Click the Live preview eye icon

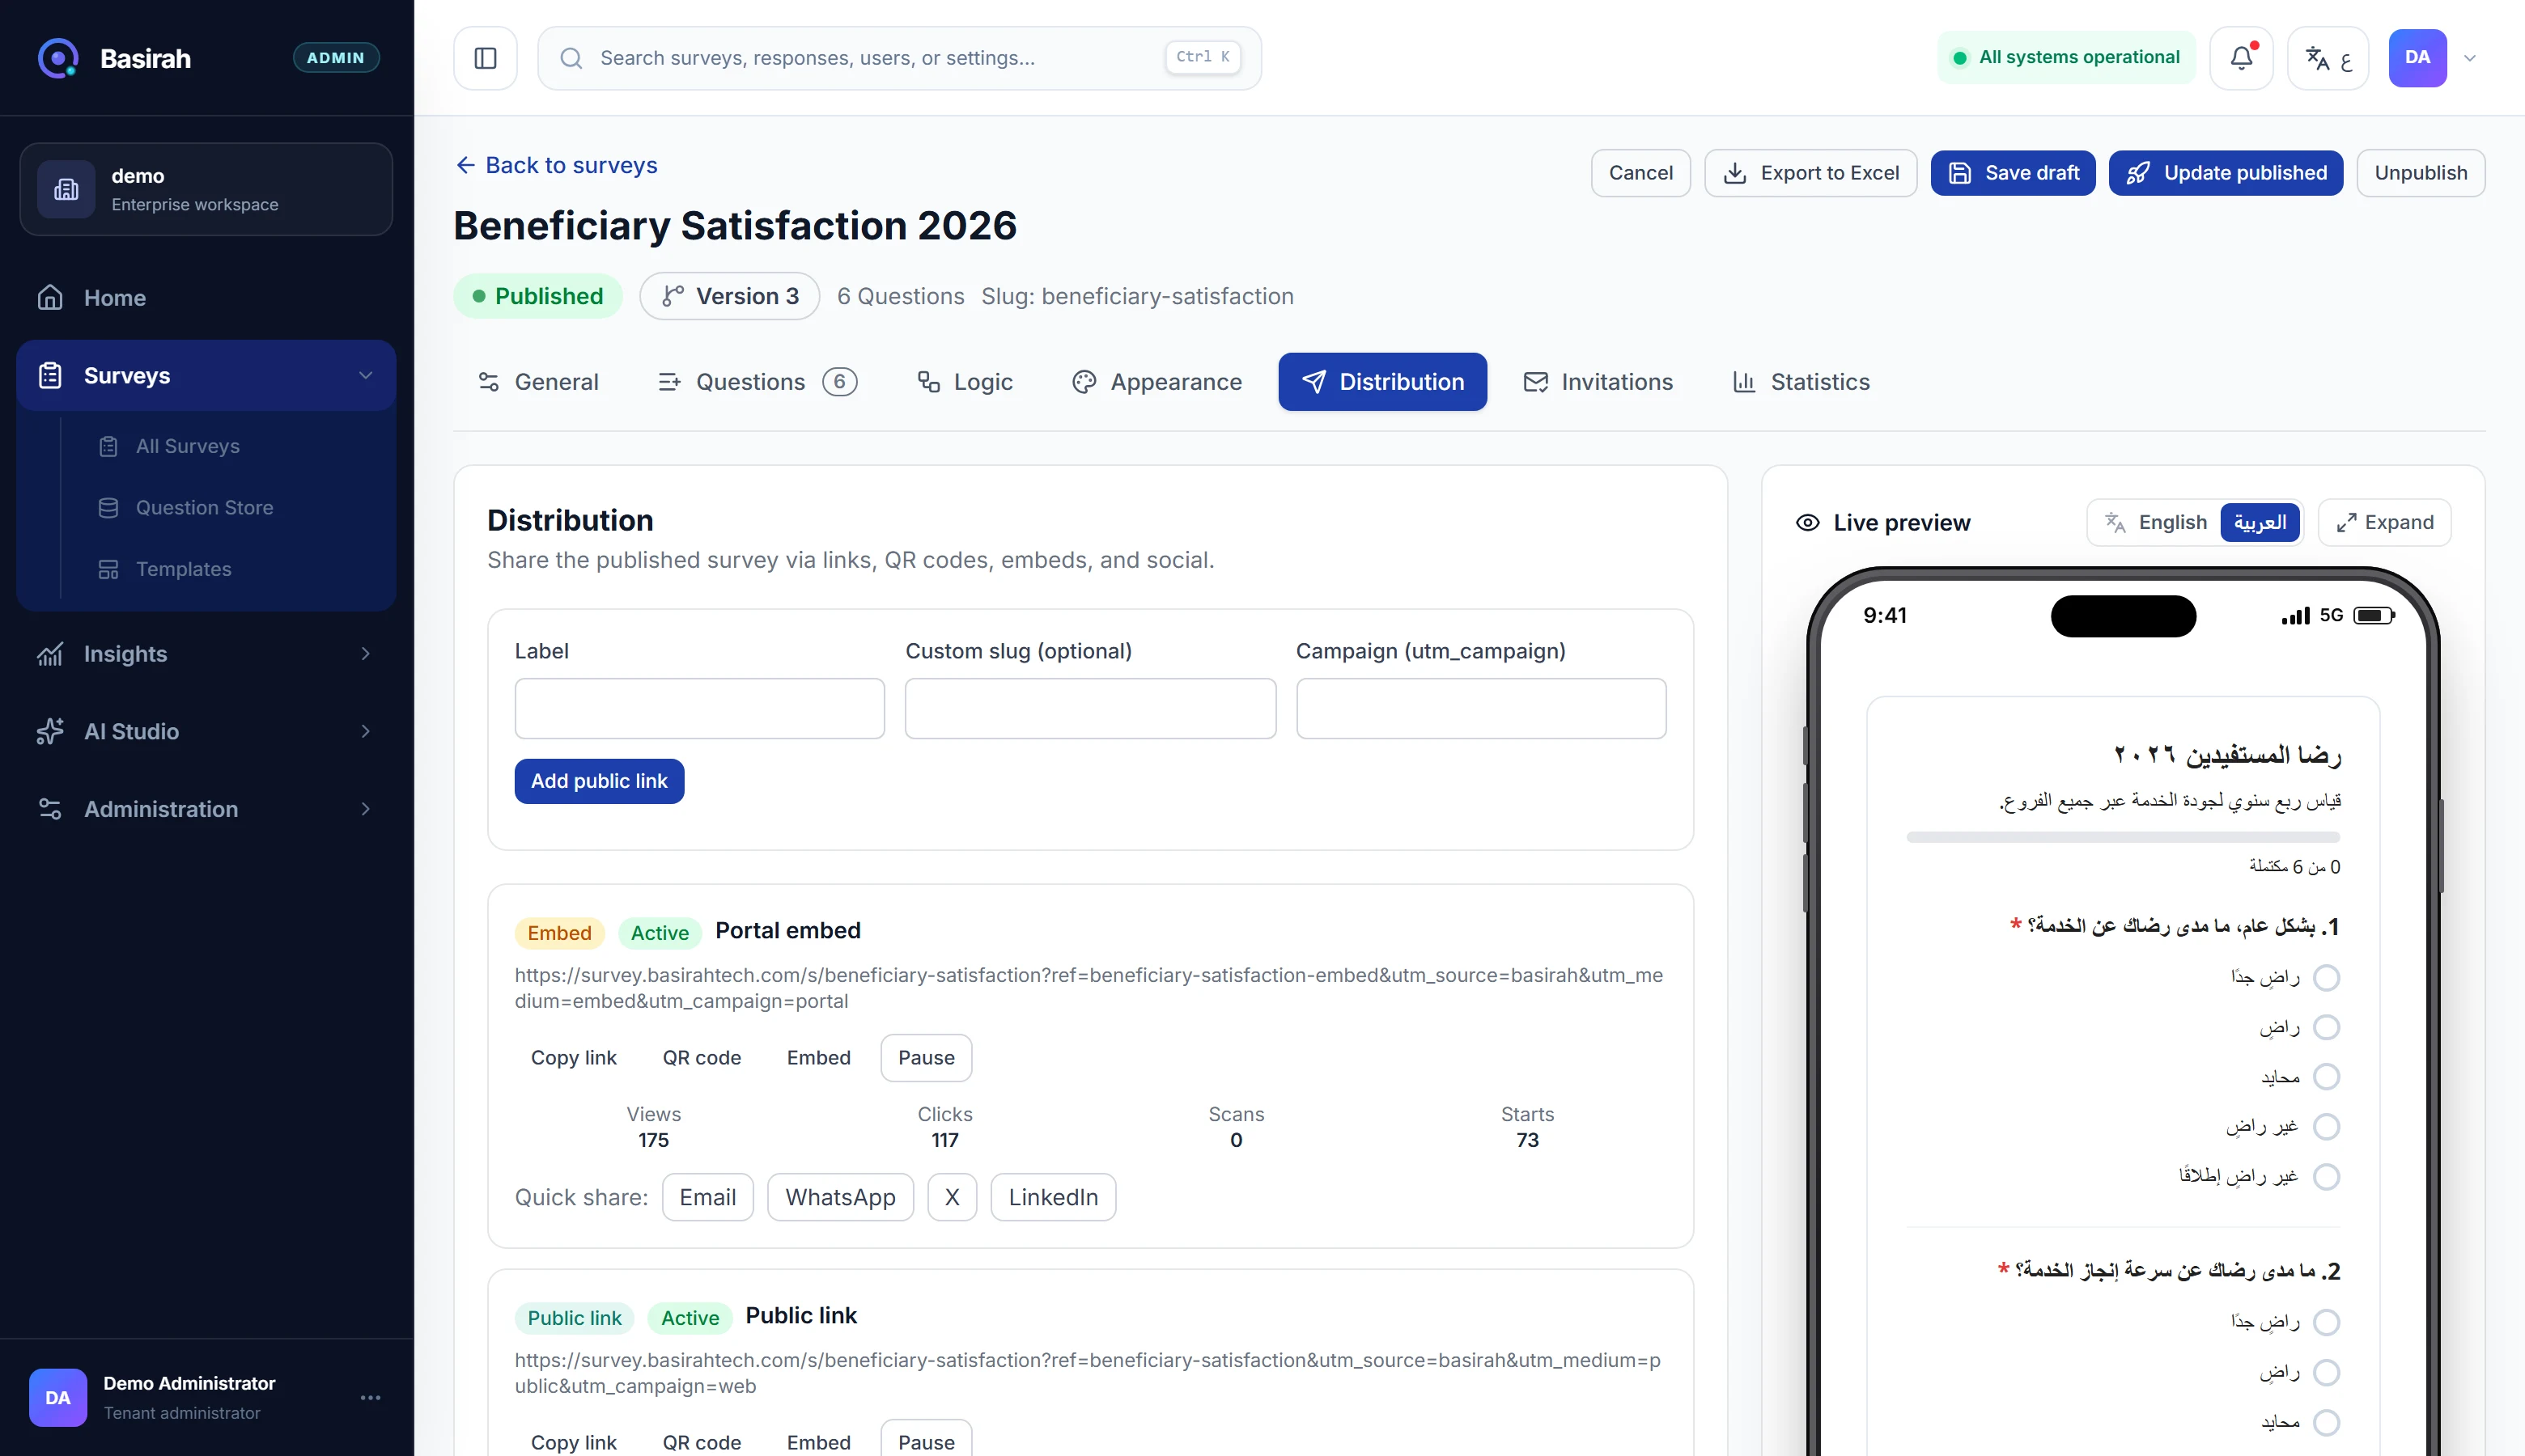[1808, 523]
